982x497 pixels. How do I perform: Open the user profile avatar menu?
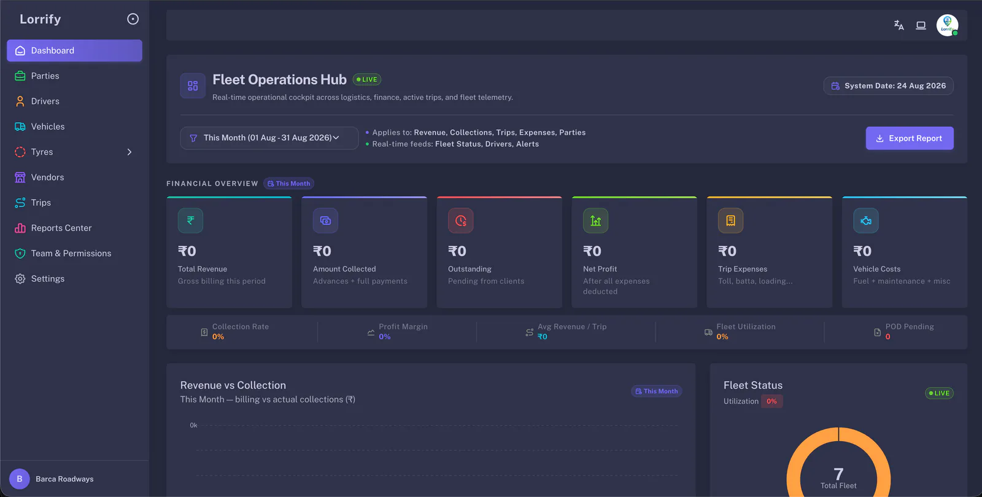(x=947, y=25)
